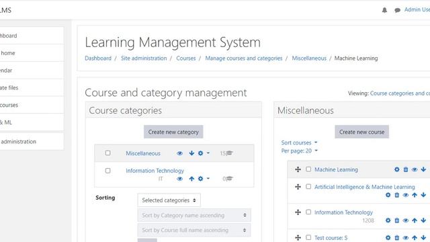Screen dimensions: 430x242
Task: Toggle Artificial Intelligence course visibility eye
Action: pos(406,195)
